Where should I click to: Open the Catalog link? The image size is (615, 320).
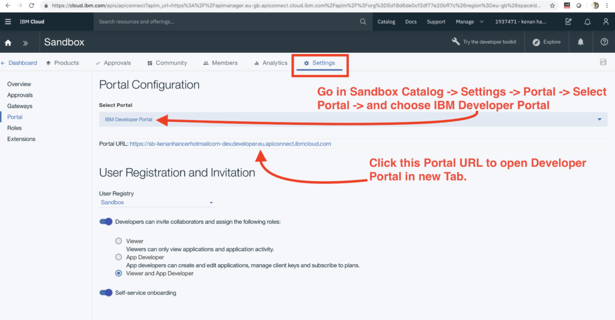(x=386, y=22)
